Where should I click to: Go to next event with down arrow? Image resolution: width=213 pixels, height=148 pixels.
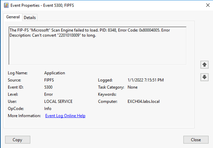click(204, 77)
